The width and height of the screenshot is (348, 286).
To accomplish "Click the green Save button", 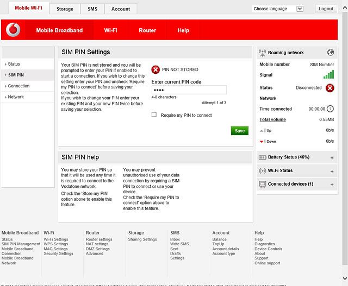I will (x=240, y=131).
